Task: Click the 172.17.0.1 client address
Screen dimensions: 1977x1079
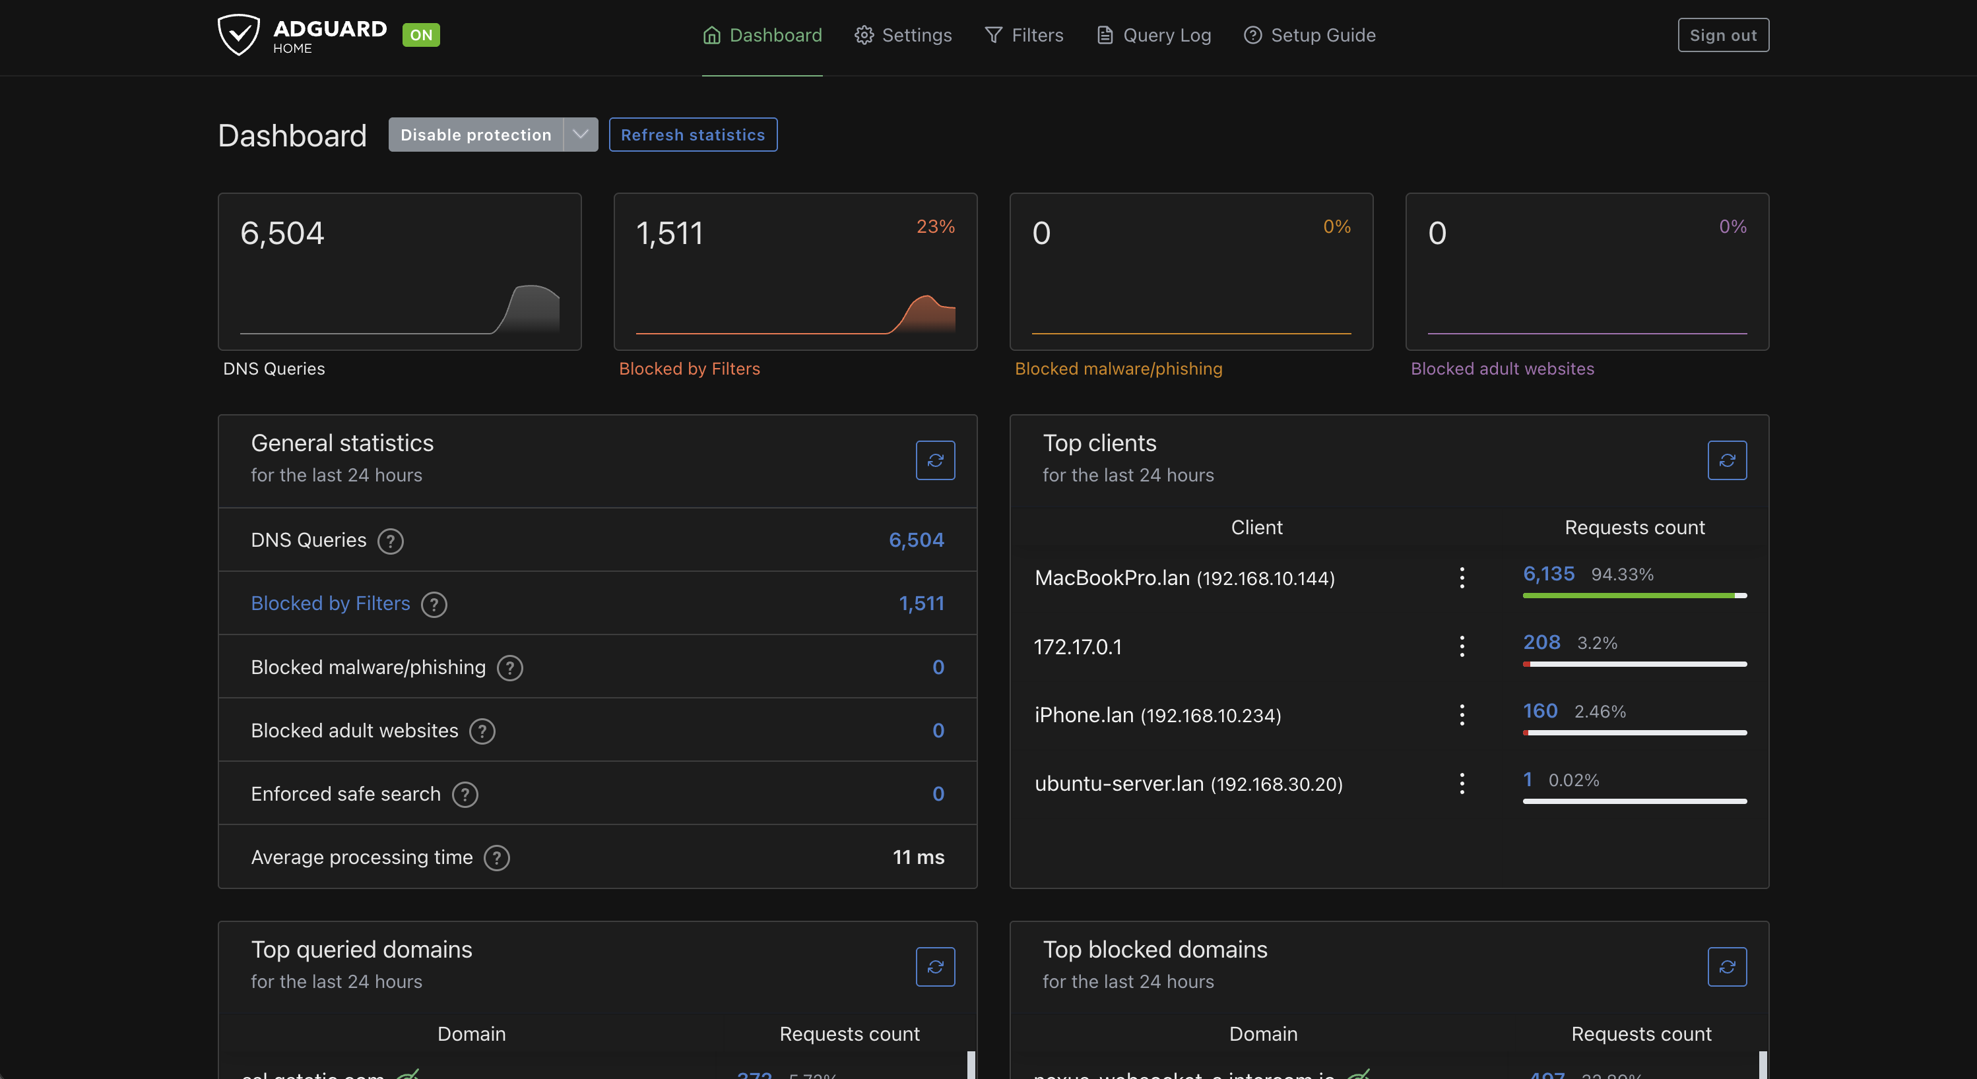Action: coord(1078,646)
